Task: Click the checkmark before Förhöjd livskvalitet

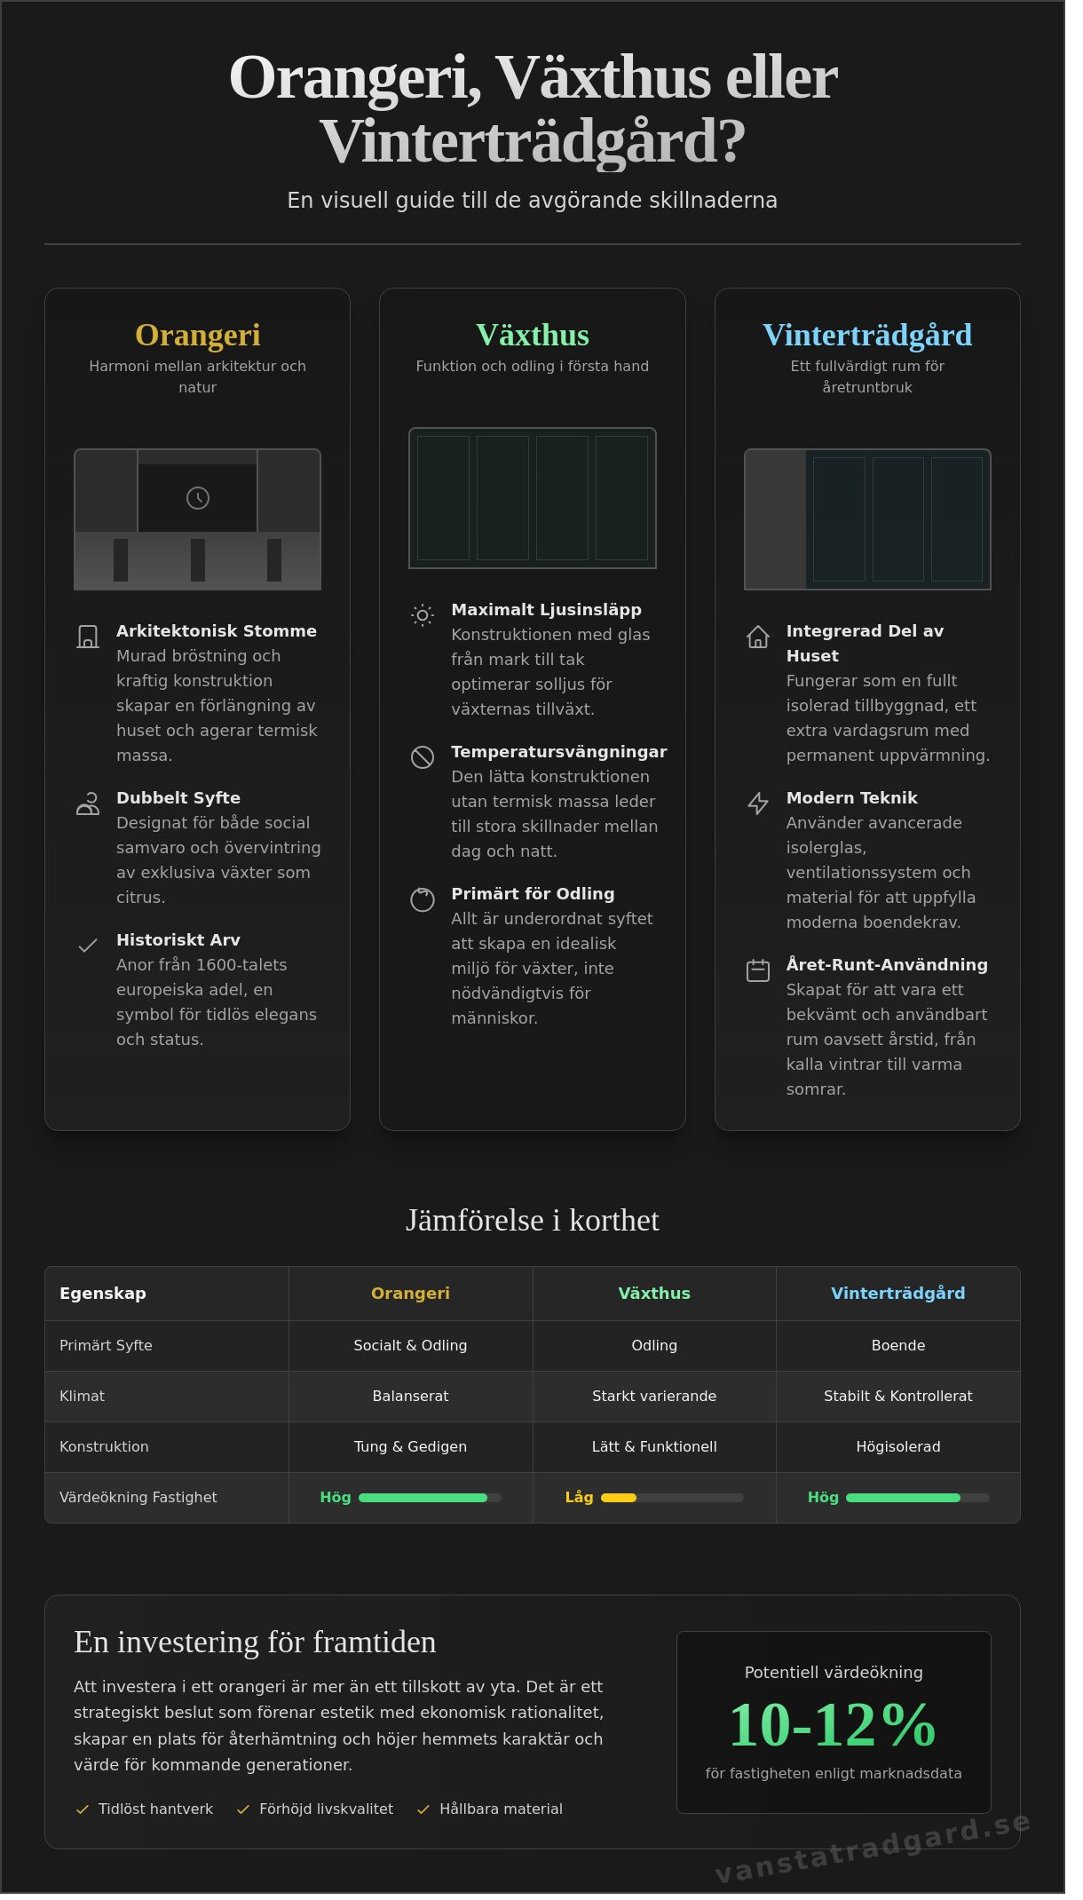Action: coord(243,1809)
